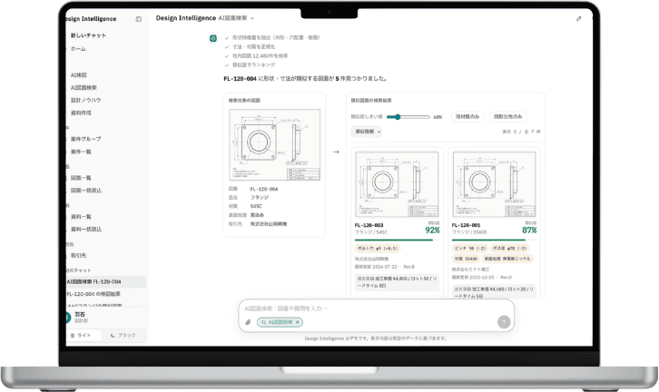Open 図面一括読込 in the sidebar
The height and width of the screenshot is (392, 659).
click(86, 191)
